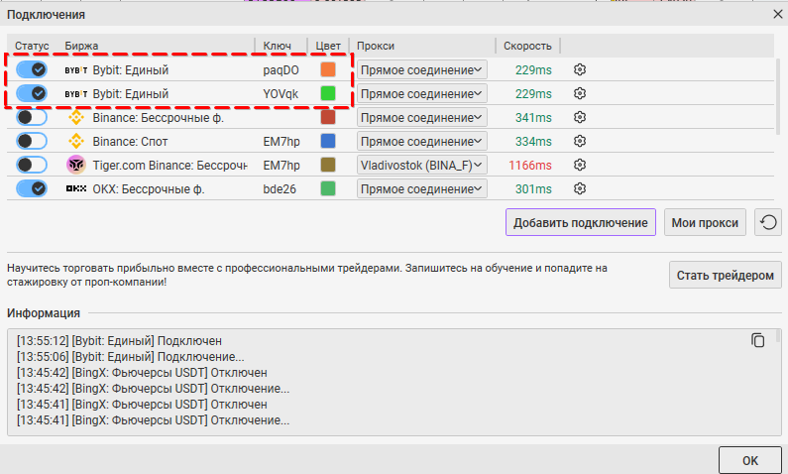The width and height of the screenshot is (788, 474).
Task: Open Мои прокси
Action: 705,222
